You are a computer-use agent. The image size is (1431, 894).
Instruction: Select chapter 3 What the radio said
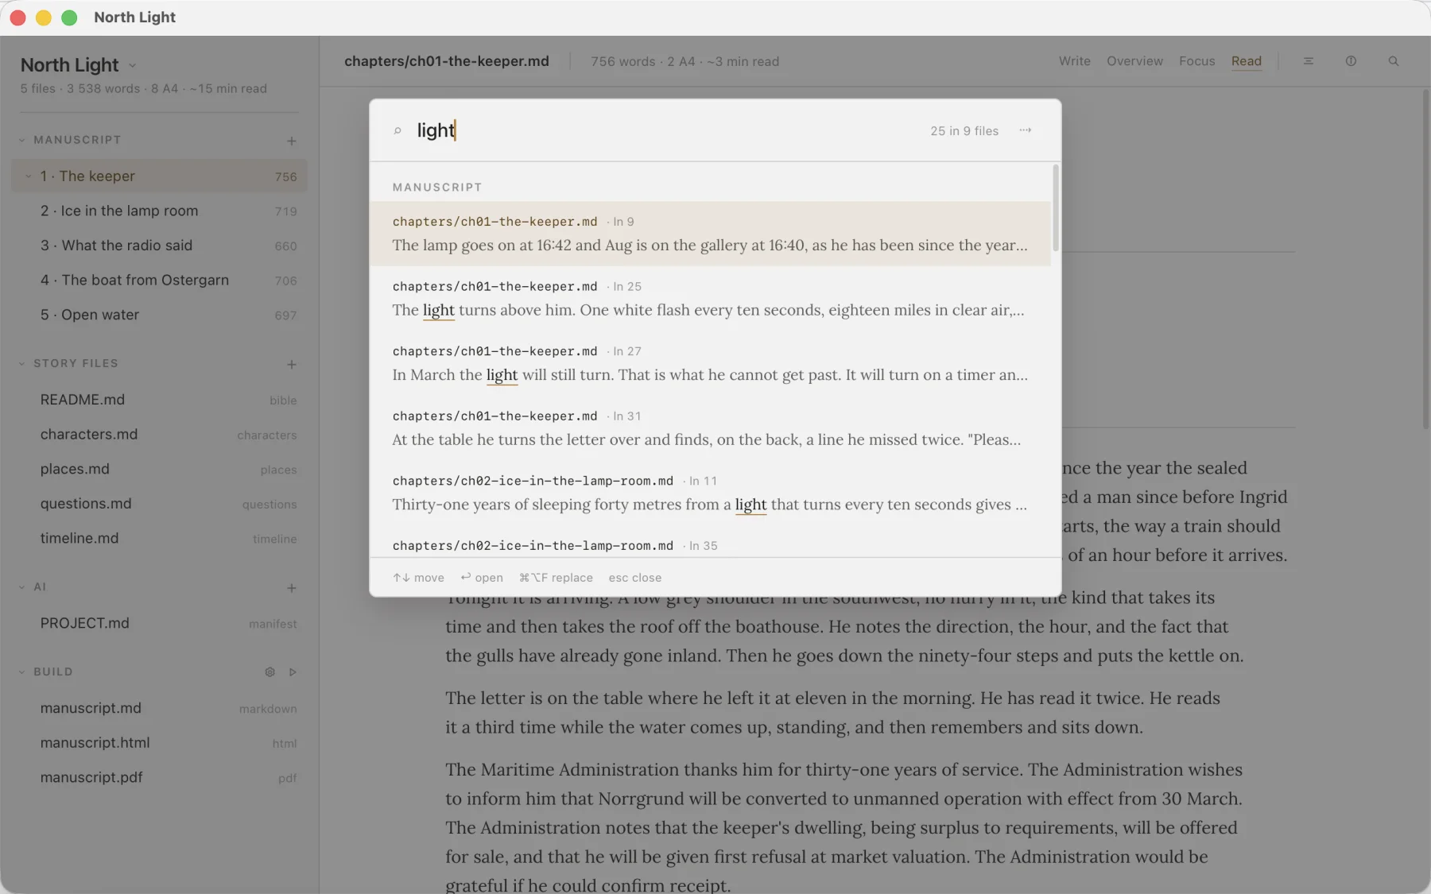[159, 246]
